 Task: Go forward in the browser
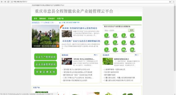pyautogui.click(x=5, y=2)
